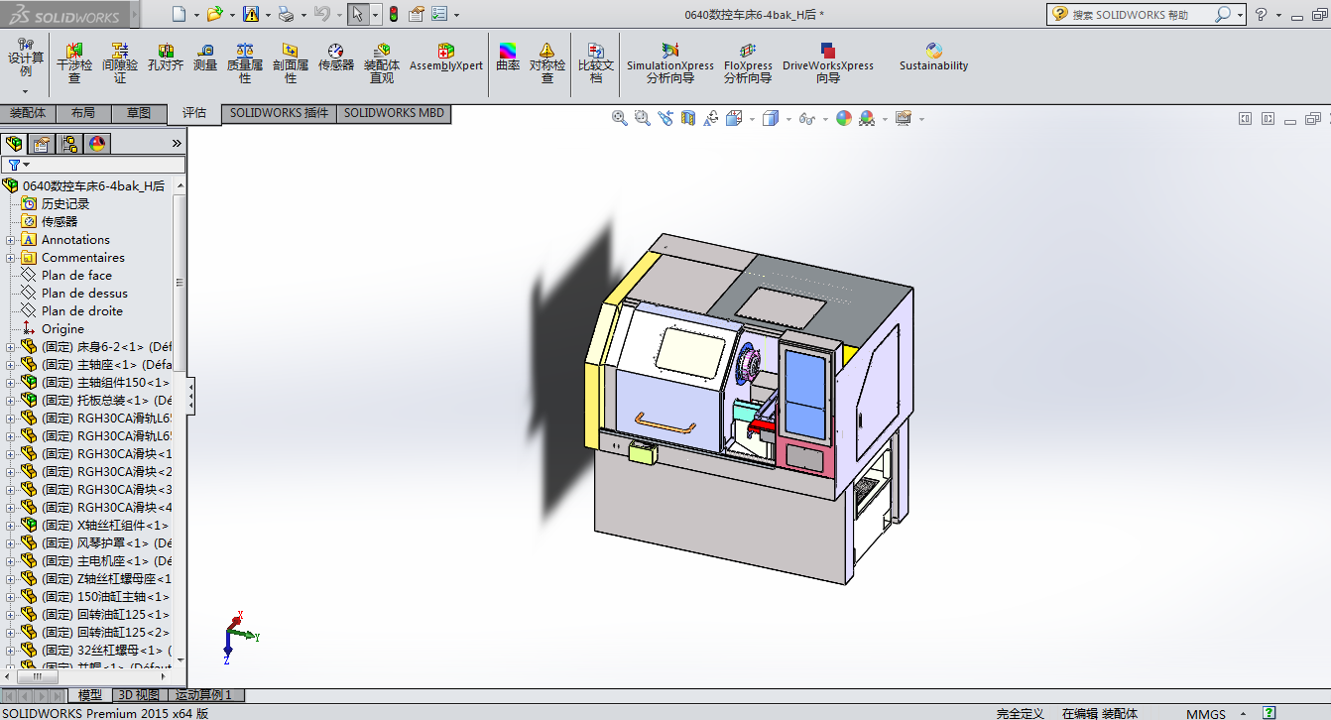
Task: Toggle the section view in view toolbar
Action: (688, 118)
